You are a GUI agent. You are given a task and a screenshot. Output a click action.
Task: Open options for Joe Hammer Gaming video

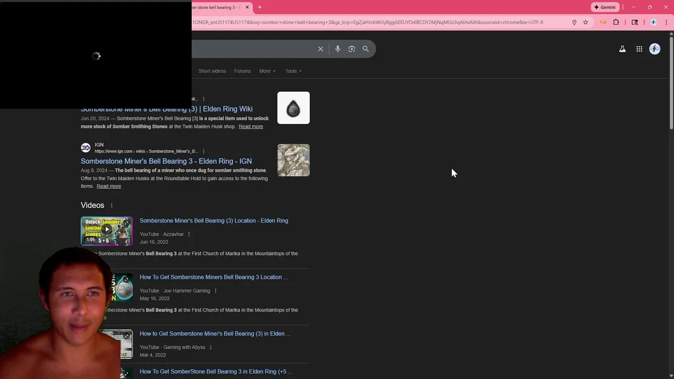(x=215, y=291)
